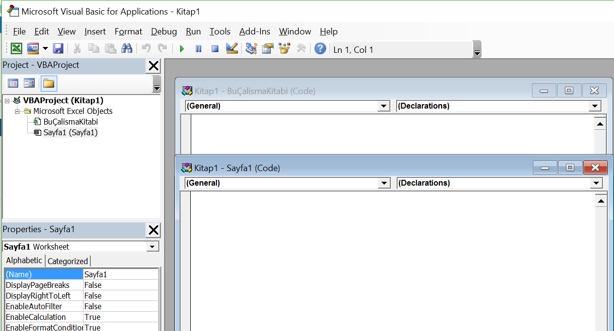Close the Properties - Sayfa1 panel
The width and height of the screenshot is (614, 331).
pyautogui.click(x=153, y=230)
